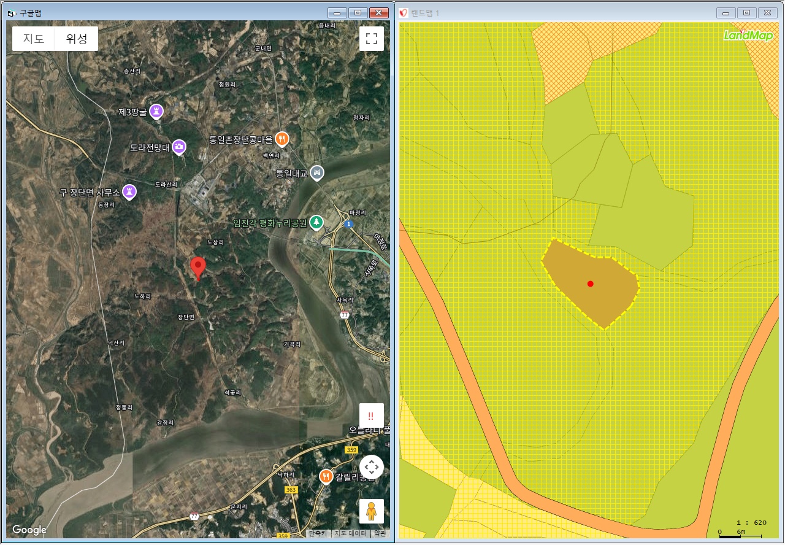Click the Google logo on the map

(x=29, y=530)
